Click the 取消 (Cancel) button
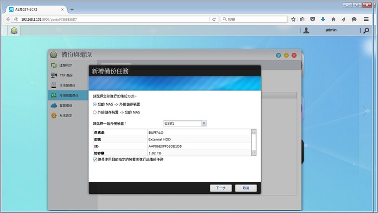378x213 pixels. point(246,188)
